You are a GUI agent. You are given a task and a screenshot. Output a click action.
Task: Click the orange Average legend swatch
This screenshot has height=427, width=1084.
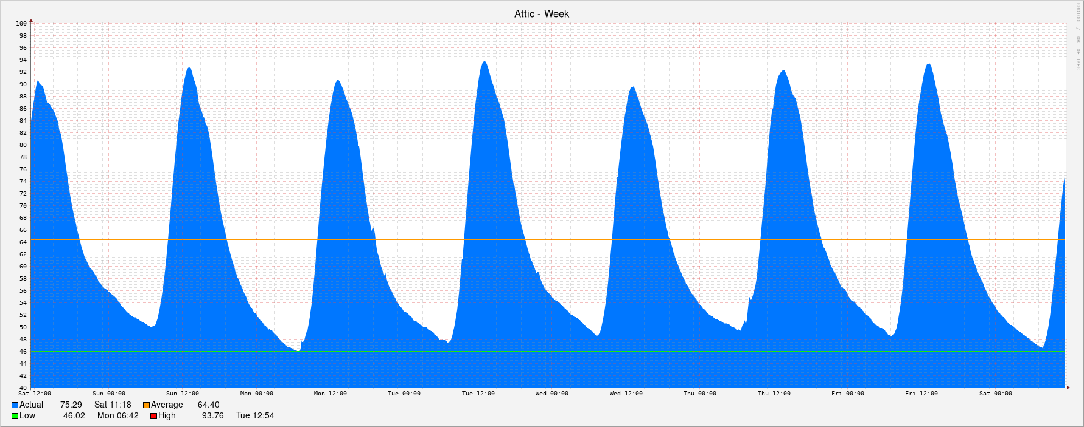146,405
